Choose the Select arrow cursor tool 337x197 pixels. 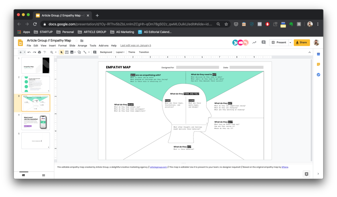[62, 52]
